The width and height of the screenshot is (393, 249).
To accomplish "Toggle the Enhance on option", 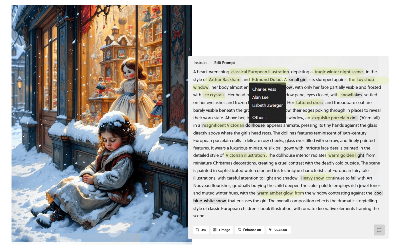I will tap(249, 230).
